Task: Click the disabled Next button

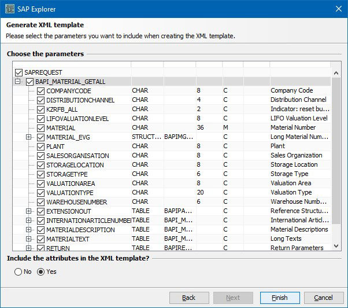Action: click(x=233, y=298)
